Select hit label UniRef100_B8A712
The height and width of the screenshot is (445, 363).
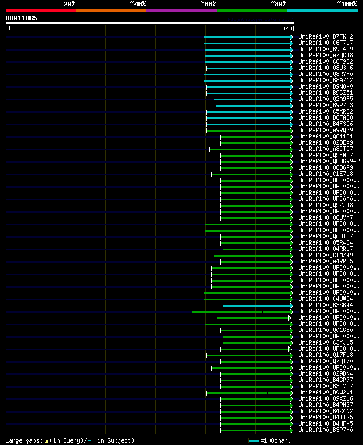[326, 81]
